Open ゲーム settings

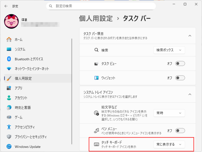coord(38,117)
